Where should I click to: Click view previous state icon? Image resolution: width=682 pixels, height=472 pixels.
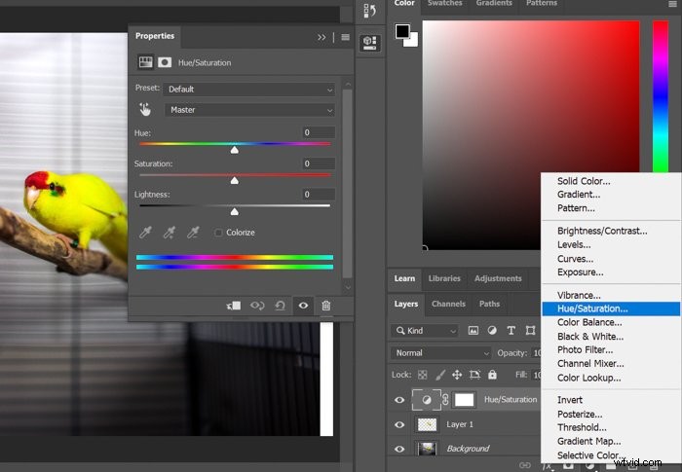tap(257, 306)
